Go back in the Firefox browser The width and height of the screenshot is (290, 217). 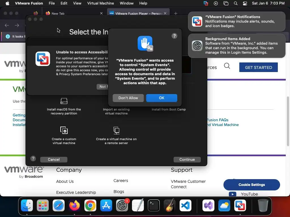(7, 25)
